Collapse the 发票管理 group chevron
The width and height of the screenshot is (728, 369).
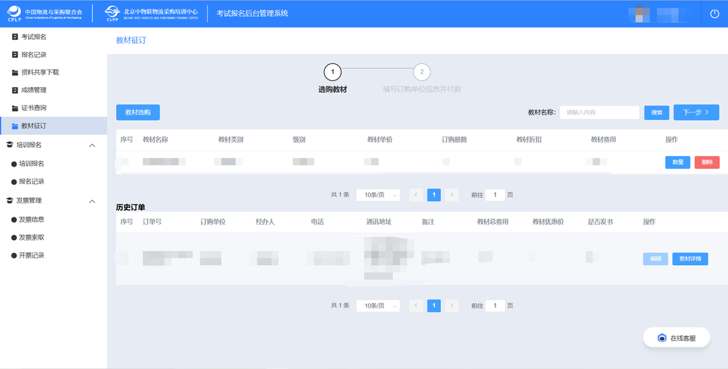[92, 201]
